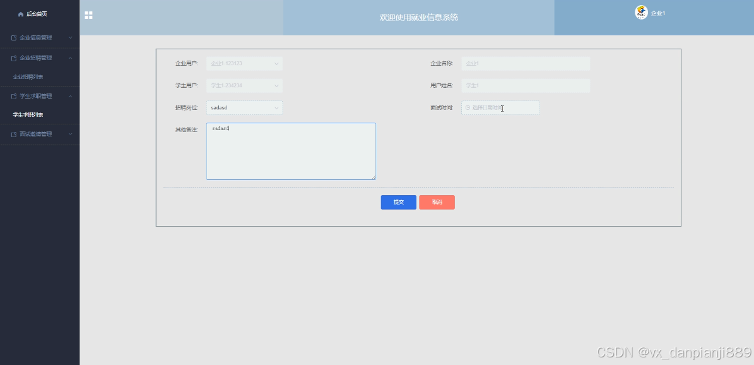The image size is (754, 365).
Task: Open the 企业用户 dropdown showing 企业1-123123
Action: [x=244, y=64]
